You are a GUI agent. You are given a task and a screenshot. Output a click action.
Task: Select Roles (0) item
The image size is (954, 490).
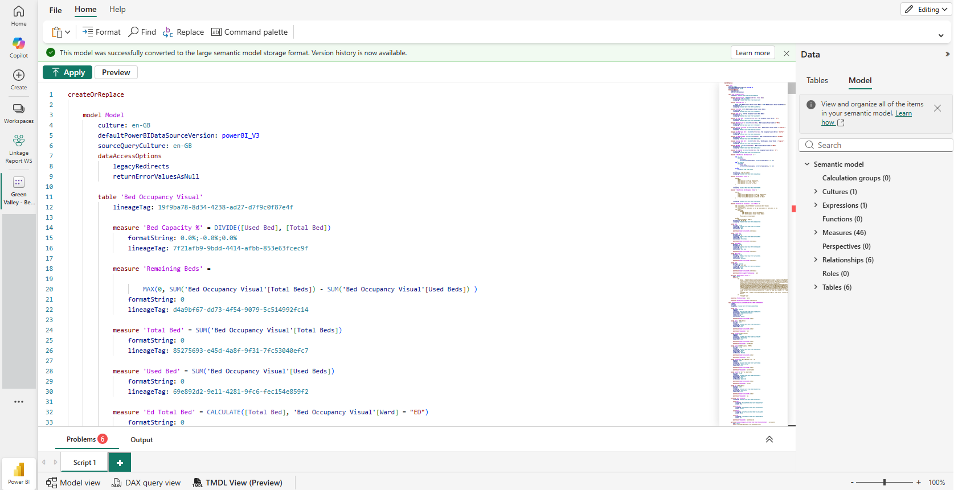[836, 274]
